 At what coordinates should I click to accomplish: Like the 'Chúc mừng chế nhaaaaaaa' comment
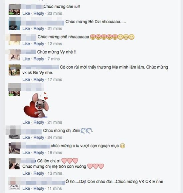(x=26, y=44)
